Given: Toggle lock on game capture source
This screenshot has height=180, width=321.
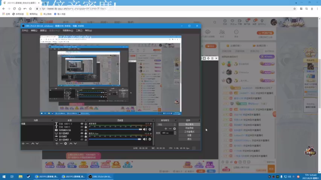Looking at the screenshot, I should tap(85, 136).
